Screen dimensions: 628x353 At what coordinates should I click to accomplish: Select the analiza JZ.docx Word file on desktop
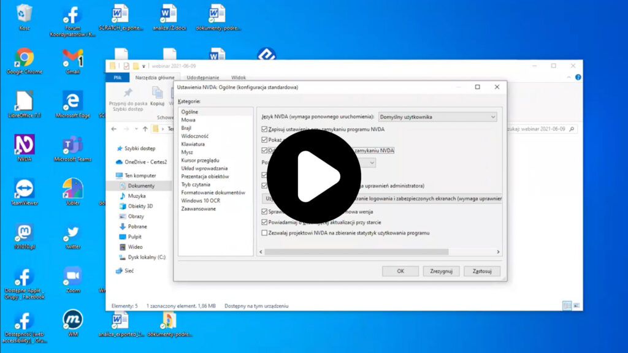169,17
